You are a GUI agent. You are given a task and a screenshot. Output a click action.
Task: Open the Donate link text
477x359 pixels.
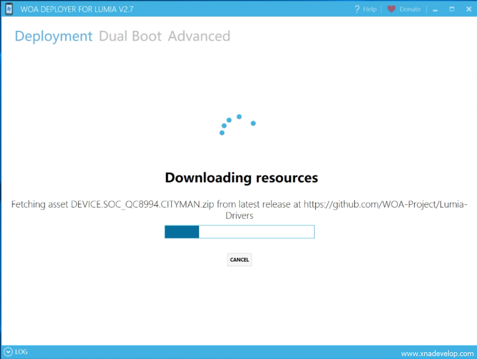(410, 9)
